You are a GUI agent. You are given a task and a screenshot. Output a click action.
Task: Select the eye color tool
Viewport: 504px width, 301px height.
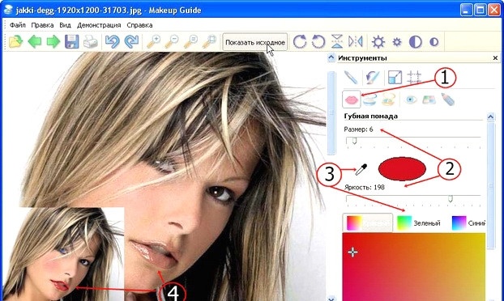pos(410,100)
